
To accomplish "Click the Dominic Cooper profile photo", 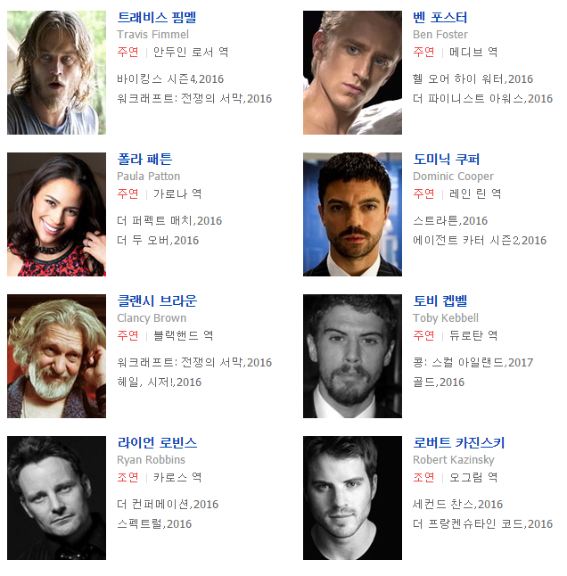I will 352,214.
